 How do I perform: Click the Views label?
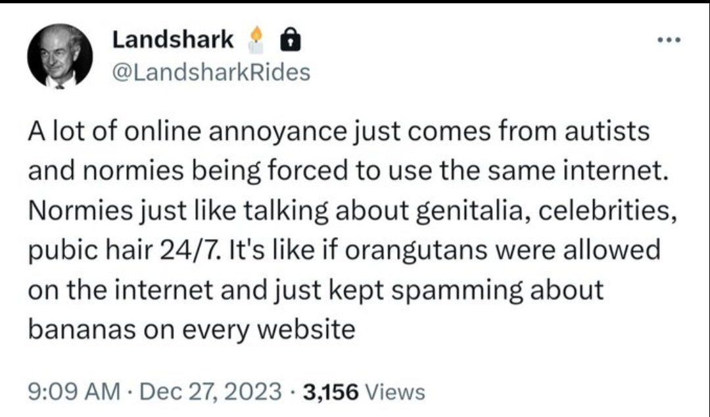tap(394, 393)
